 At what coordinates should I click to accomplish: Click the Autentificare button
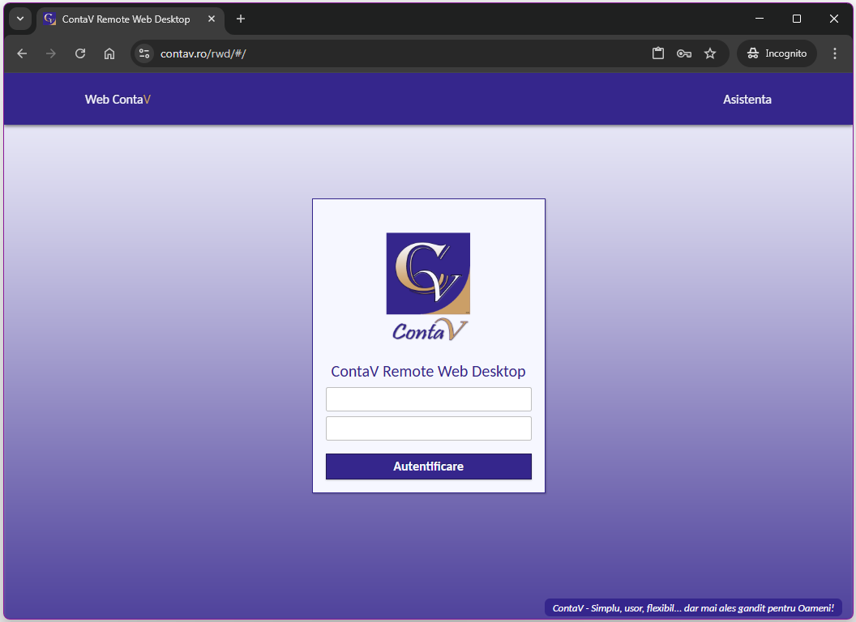tap(428, 466)
